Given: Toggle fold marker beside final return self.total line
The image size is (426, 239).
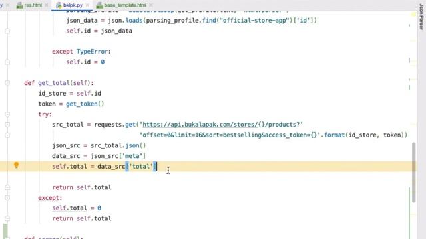Looking at the screenshot, I should point(7,218).
